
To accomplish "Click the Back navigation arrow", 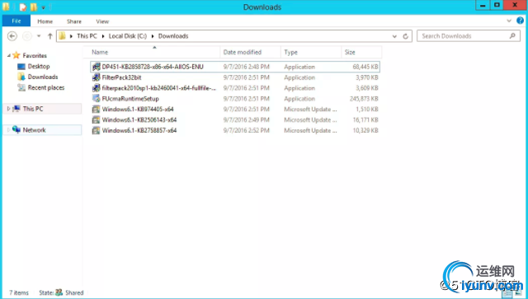I will tap(12, 36).
